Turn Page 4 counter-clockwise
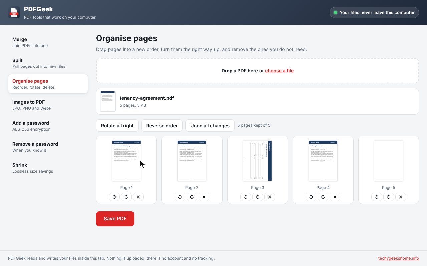 311,197
